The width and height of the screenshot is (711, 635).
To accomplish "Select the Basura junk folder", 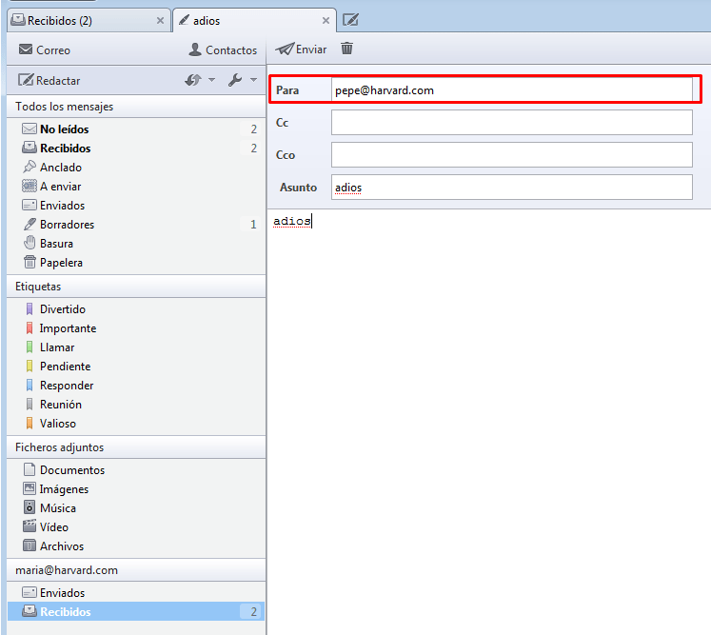I will 56,244.
